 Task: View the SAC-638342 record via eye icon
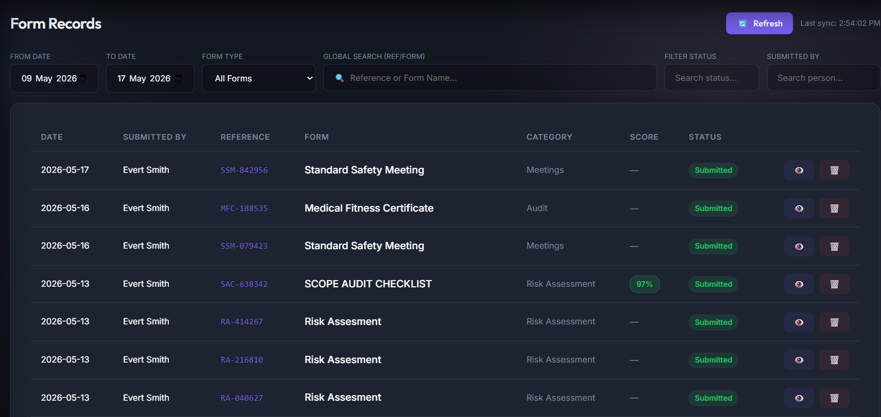click(799, 284)
